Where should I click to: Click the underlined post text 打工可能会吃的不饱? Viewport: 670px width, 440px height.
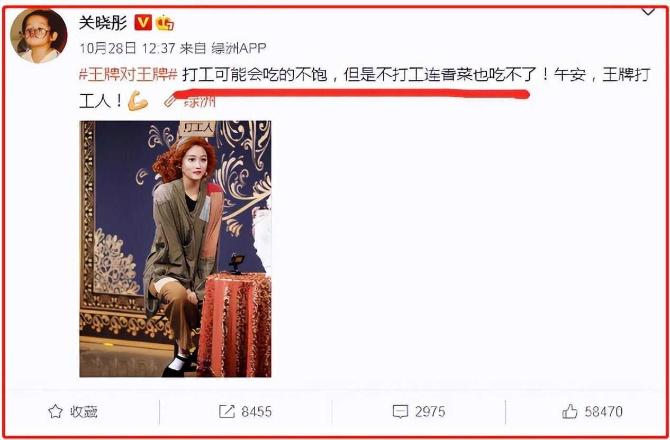255,75
